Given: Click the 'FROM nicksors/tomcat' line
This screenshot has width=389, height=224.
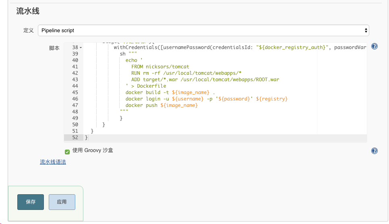Looking at the screenshot, I should [x=160, y=67].
